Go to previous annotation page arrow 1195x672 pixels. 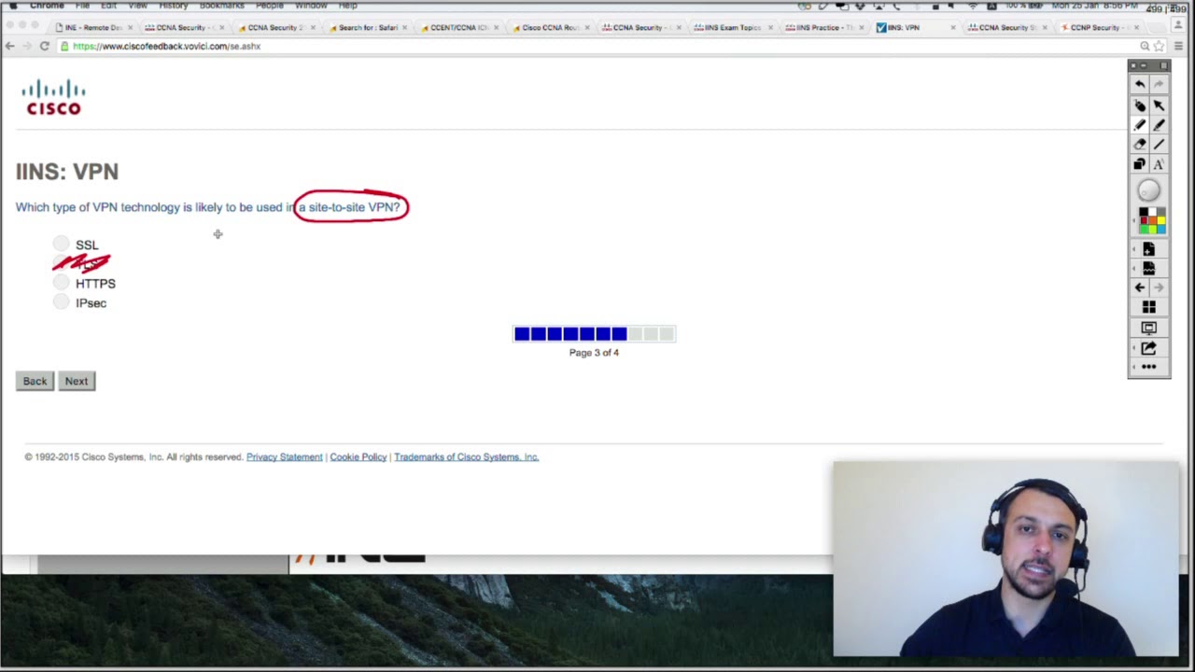click(1140, 287)
